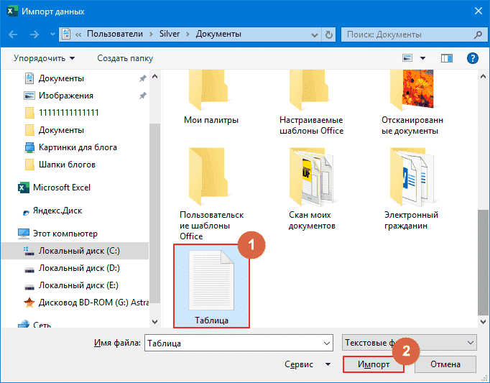This screenshot has height=383, width=490.
Task: Select Изображения in the navigation pane
Action: (66, 96)
